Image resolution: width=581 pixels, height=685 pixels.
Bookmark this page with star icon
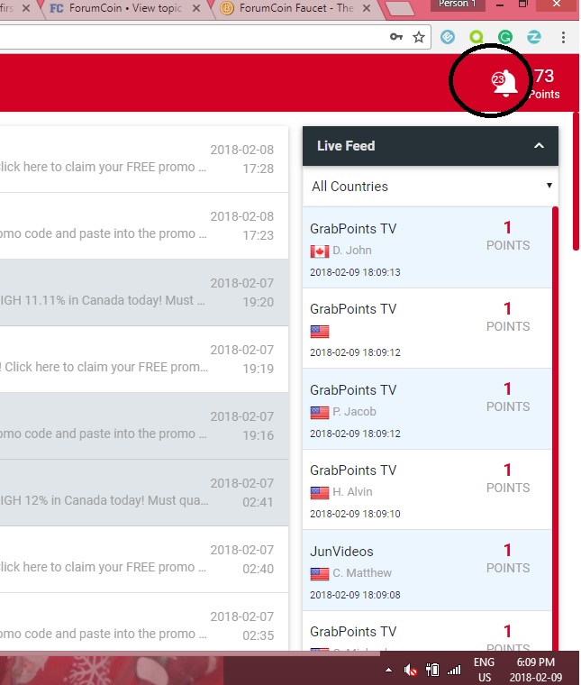[x=419, y=37]
